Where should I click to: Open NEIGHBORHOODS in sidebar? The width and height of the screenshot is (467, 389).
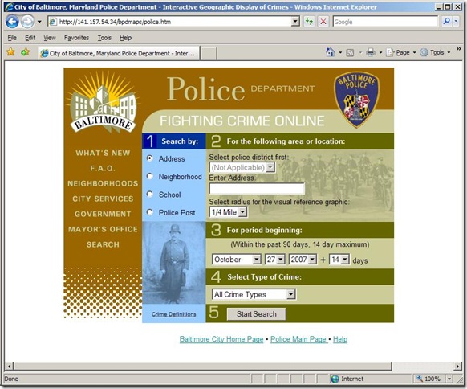click(x=103, y=183)
